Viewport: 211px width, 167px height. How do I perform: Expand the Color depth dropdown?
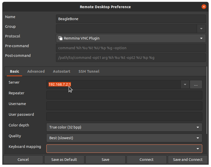pos(198,127)
